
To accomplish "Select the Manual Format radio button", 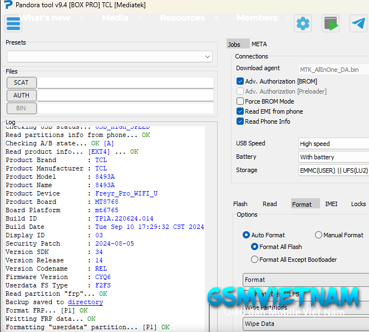I will (x=319, y=235).
